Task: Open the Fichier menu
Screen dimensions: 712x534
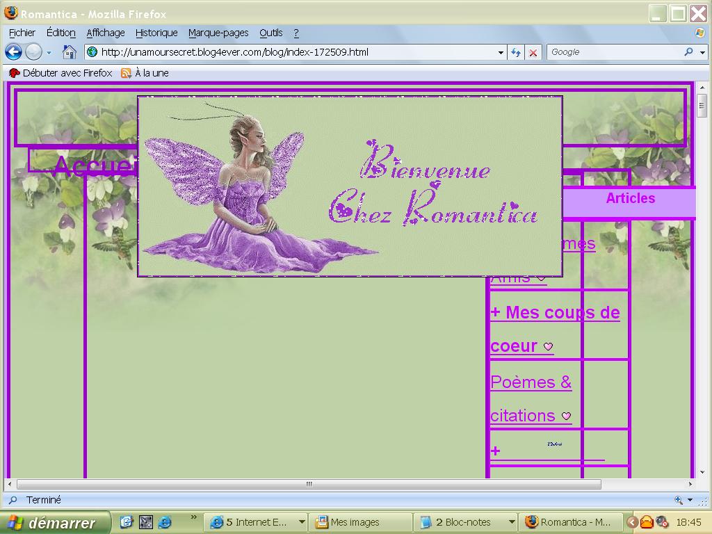Action: [x=22, y=33]
